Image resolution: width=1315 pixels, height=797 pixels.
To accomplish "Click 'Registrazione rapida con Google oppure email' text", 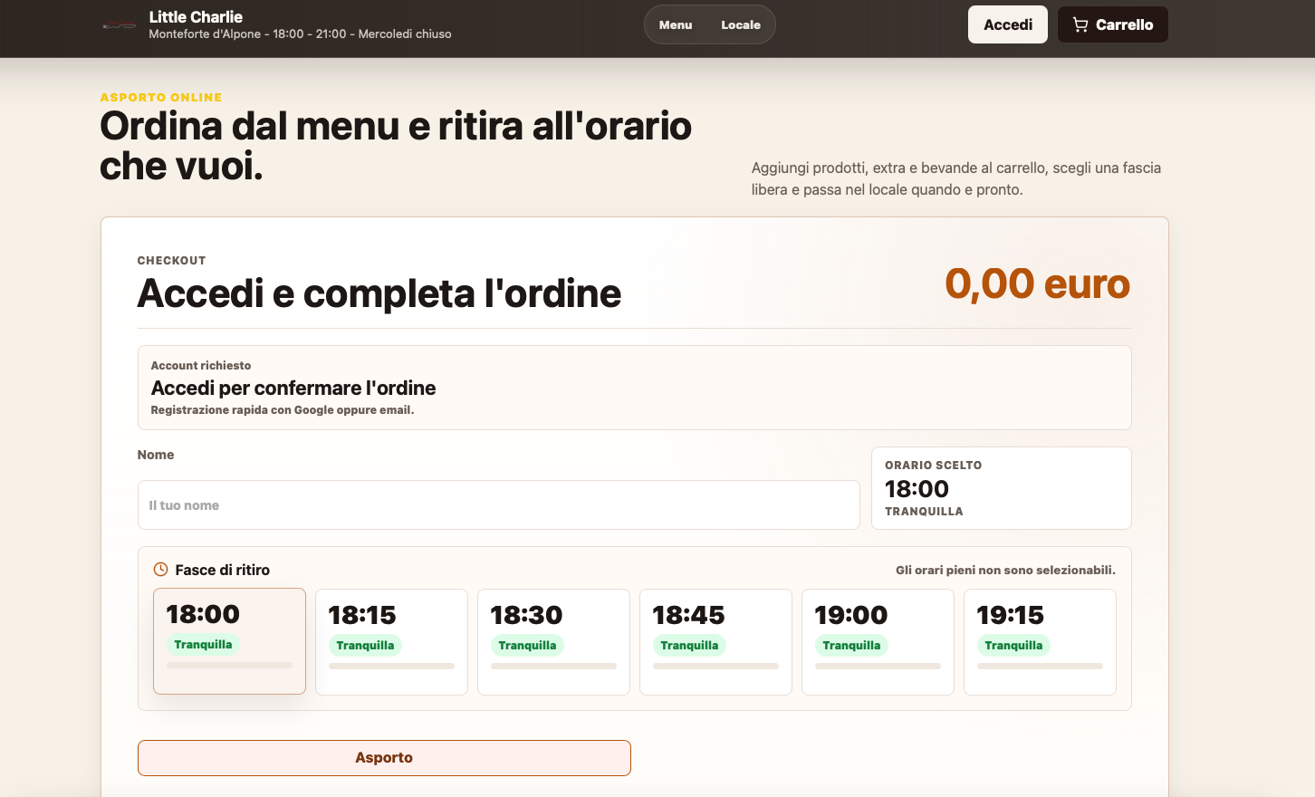I will coord(283,410).
